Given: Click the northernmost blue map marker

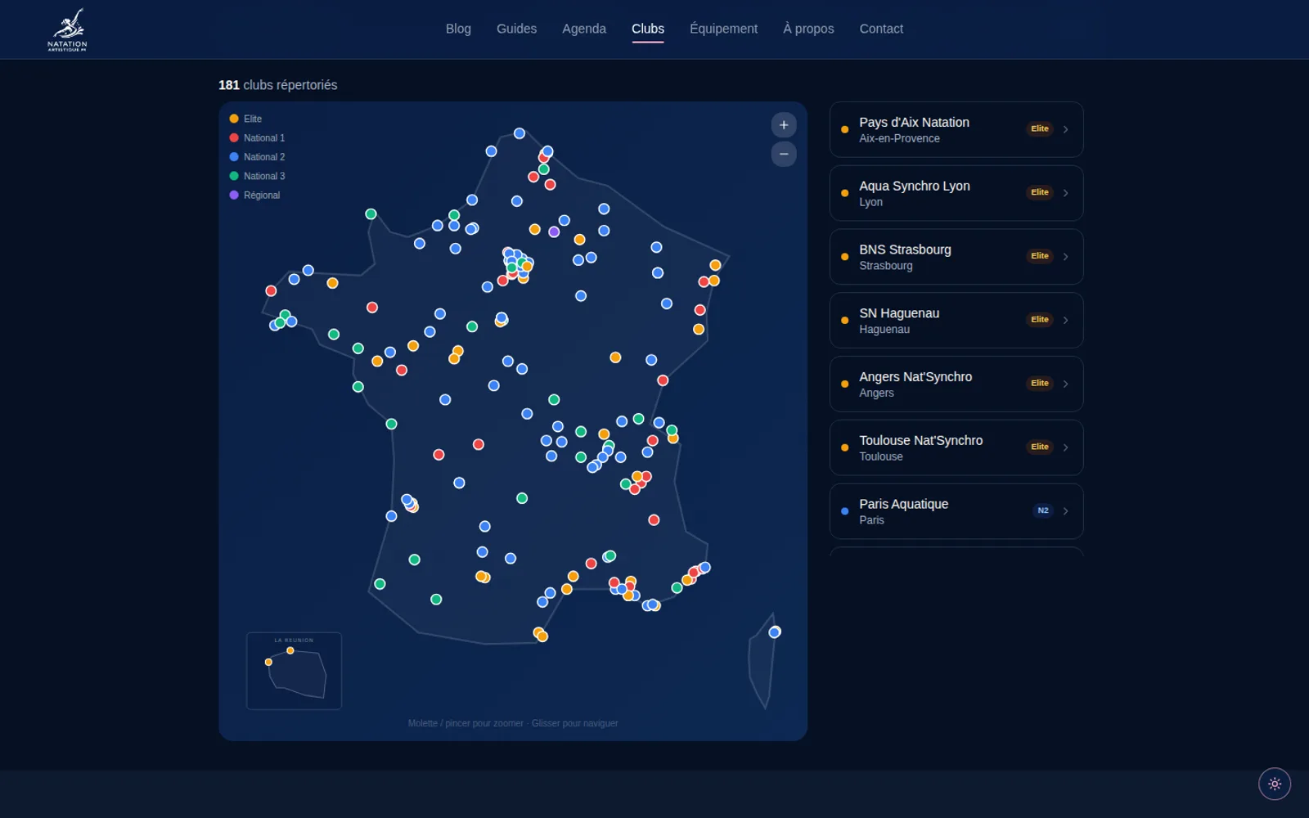Looking at the screenshot, I should point(520,133).
